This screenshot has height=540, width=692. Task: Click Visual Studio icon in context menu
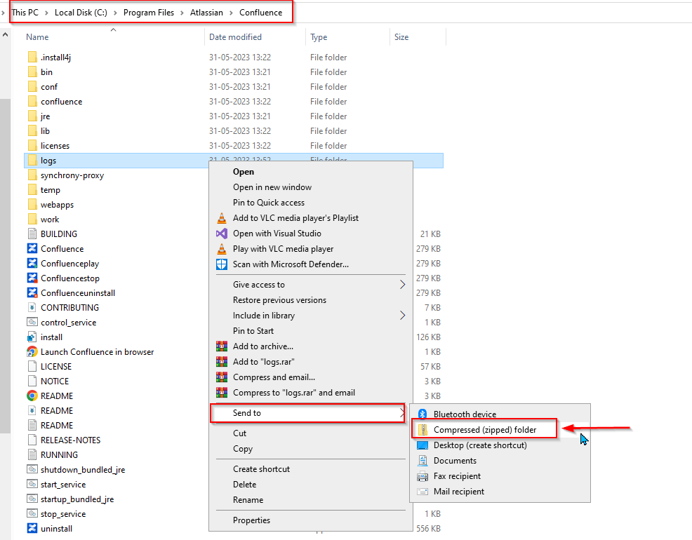point(222,234)
